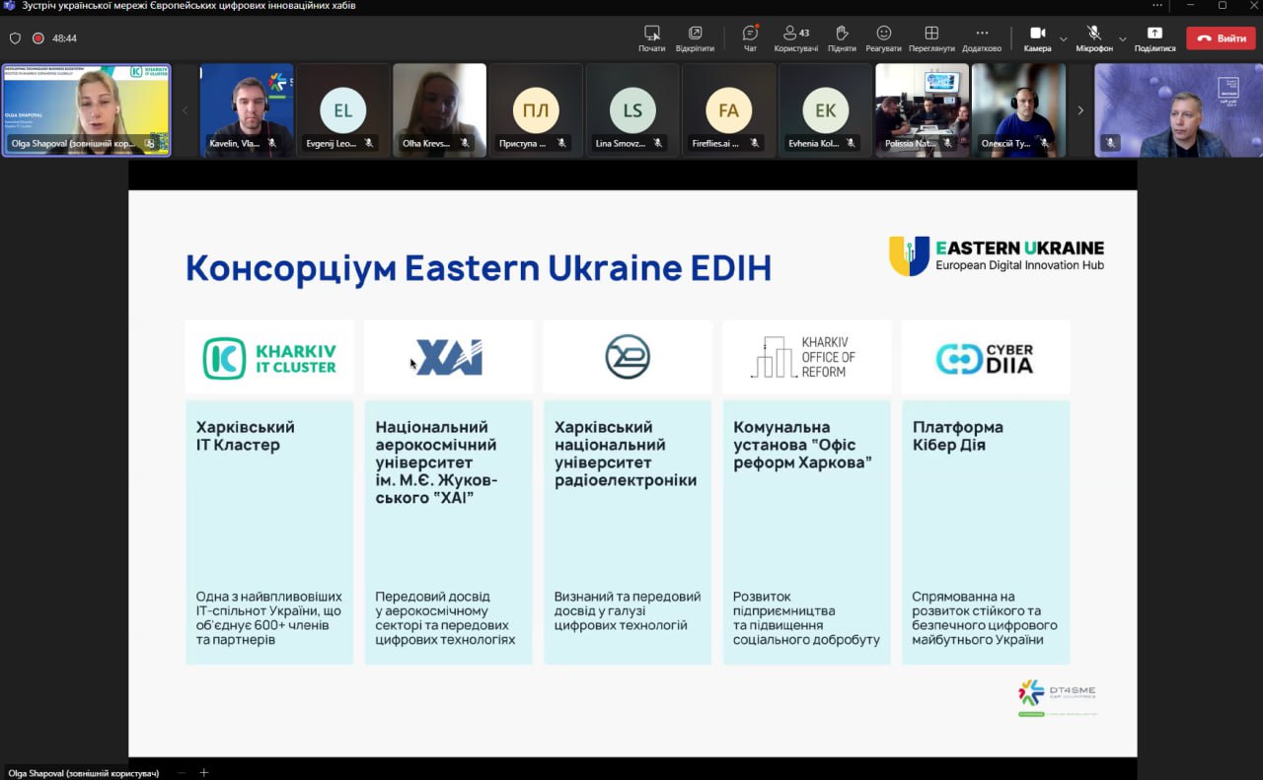Click Почати presenting icon
The image size is (1263, 780).
coord(651,37)
